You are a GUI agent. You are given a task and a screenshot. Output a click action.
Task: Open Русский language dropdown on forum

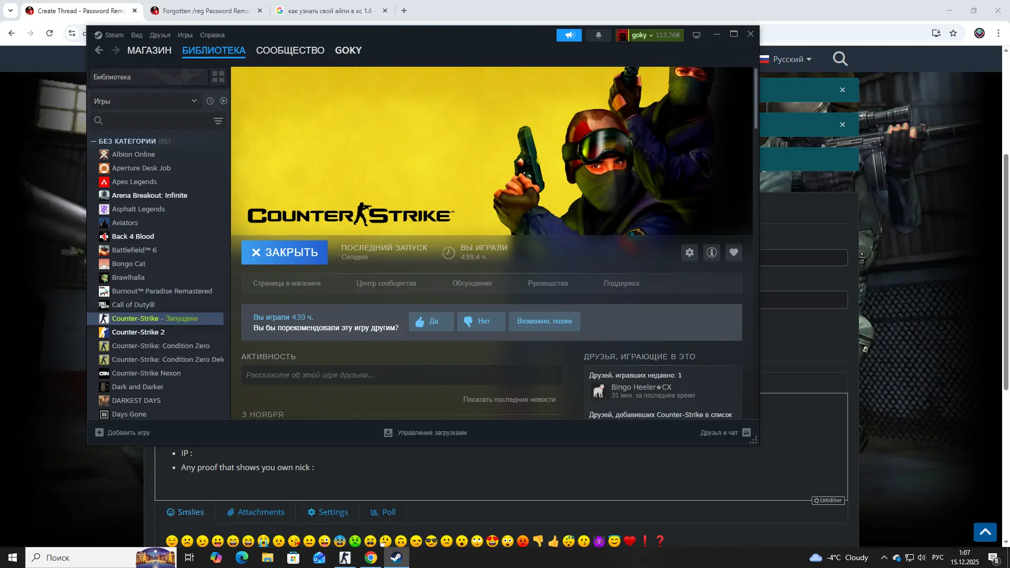click(786, 59)
